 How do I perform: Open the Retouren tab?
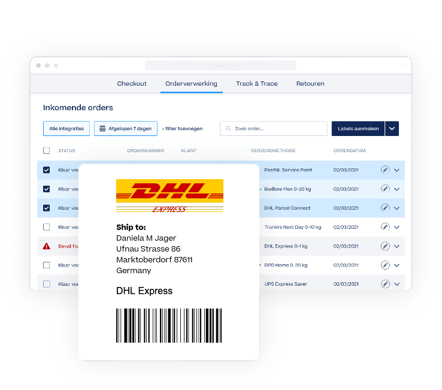pyautogui.click(x=310, y=83)
